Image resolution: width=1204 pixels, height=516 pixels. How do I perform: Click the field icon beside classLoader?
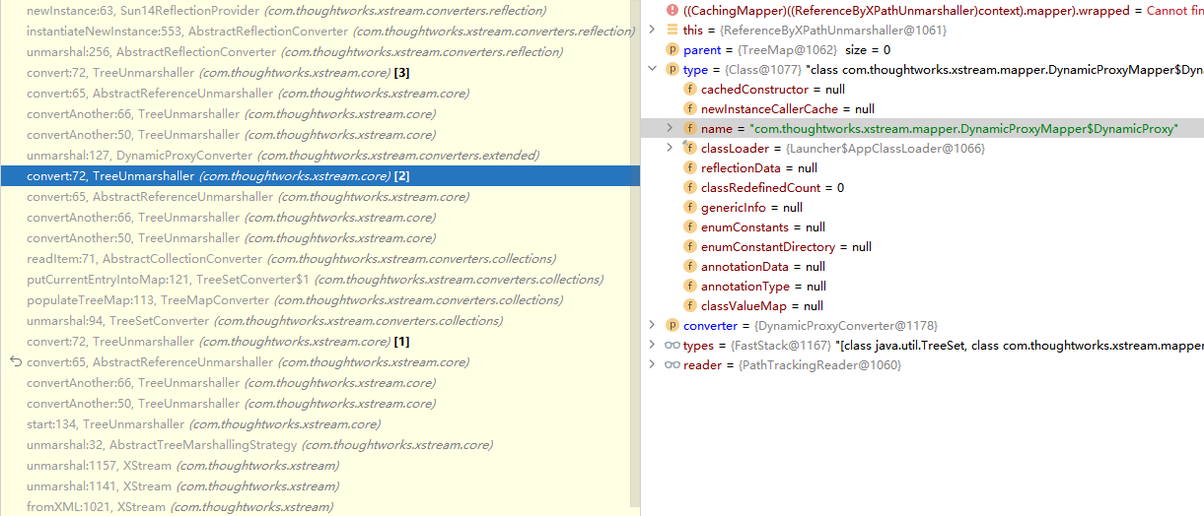(x=690, y=148)
